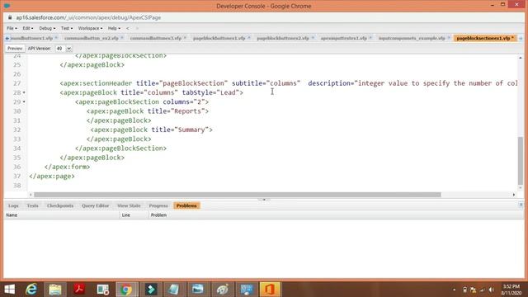Sort by the Line column header
The width and height of the screenshot is (528, 297).
coord(134,214)
